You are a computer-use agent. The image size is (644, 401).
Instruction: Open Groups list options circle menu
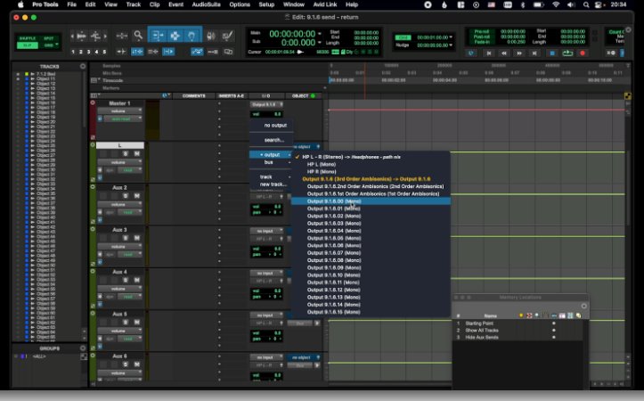(x=83, y=348)
